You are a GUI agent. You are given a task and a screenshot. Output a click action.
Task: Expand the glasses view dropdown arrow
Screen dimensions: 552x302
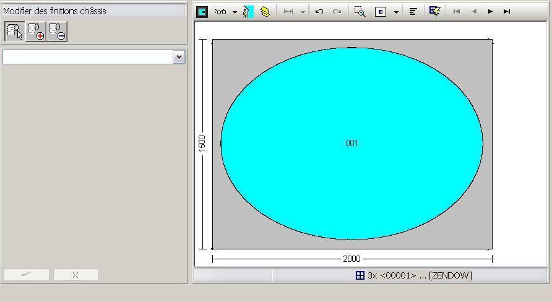click(235, 12)
